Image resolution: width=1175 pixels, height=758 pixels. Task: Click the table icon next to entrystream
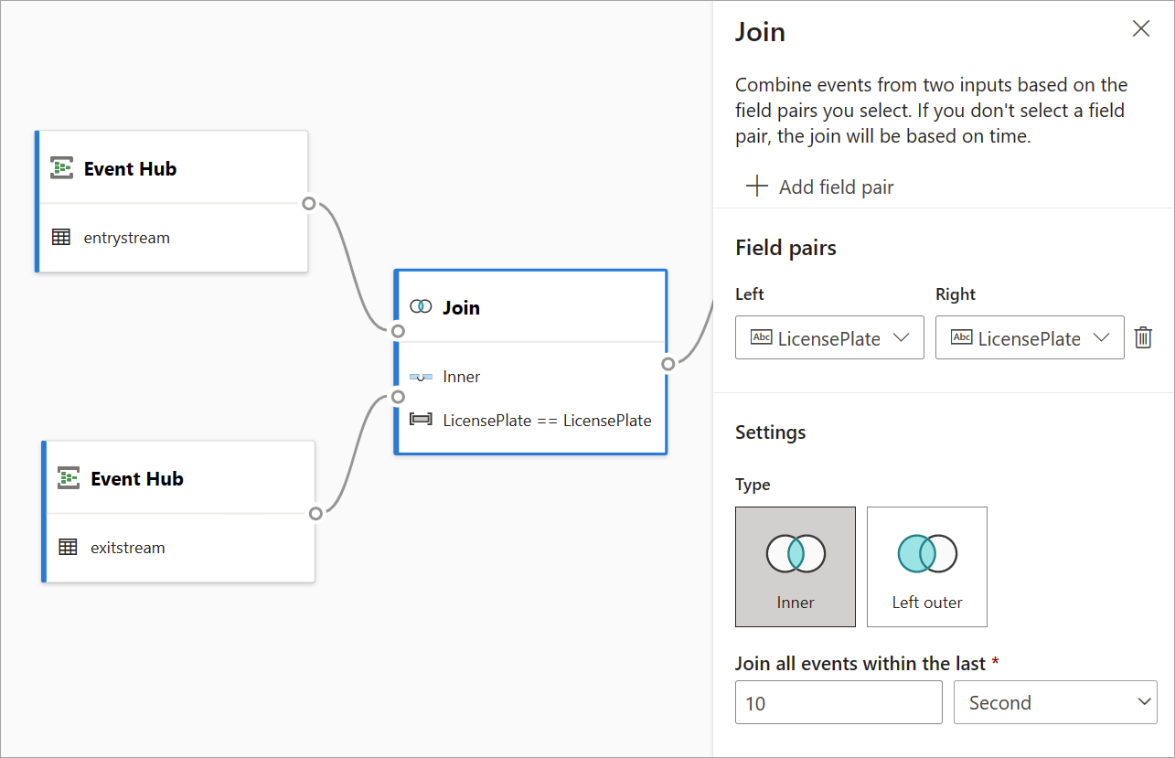tap(61, 236)
